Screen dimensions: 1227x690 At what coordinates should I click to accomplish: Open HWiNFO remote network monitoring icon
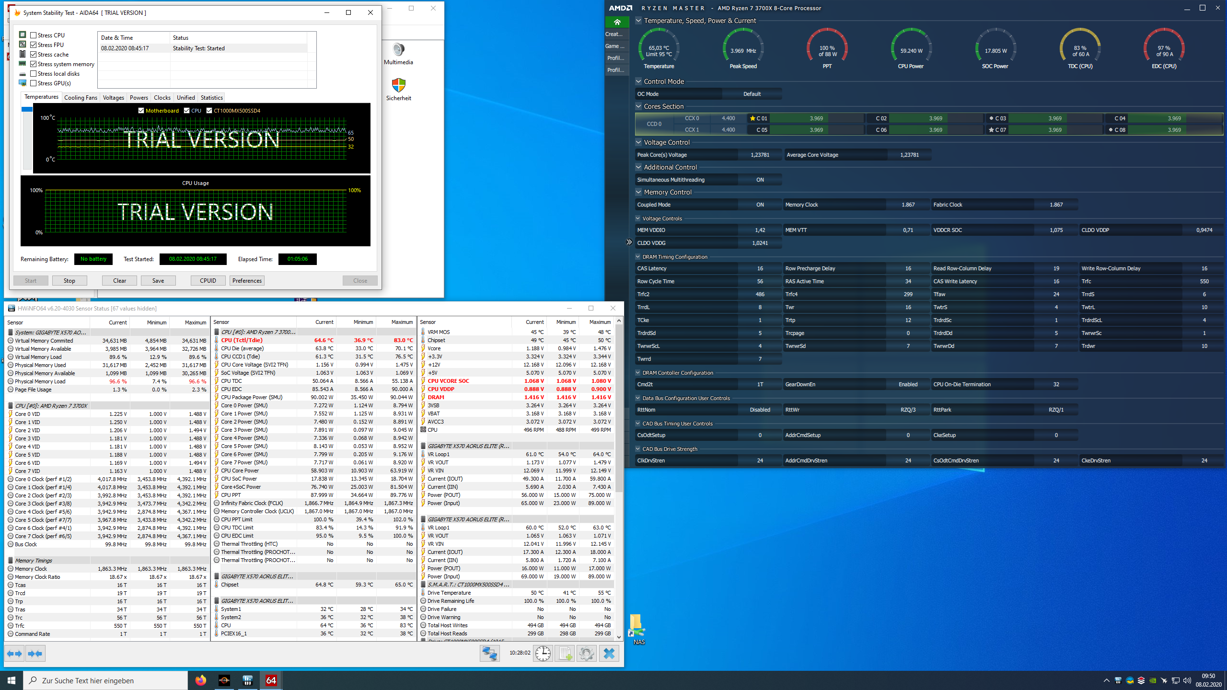click(489, 654)
